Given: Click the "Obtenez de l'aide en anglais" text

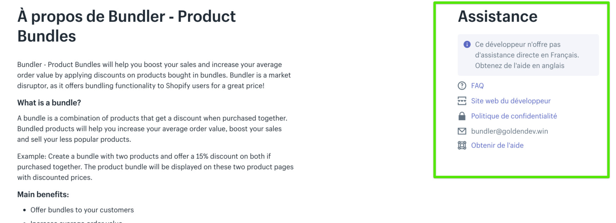Looking at the screenshot, I should 519,66.
